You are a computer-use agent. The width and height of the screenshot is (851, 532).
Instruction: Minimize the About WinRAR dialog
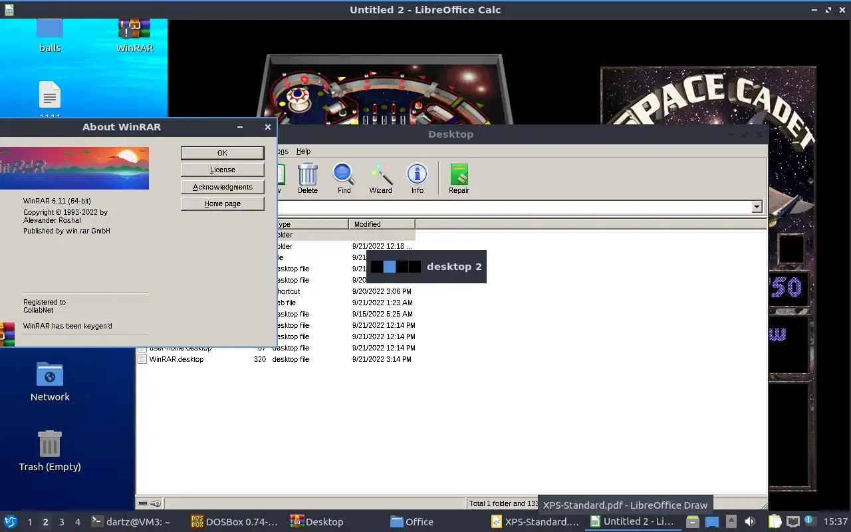pos(240,127)
